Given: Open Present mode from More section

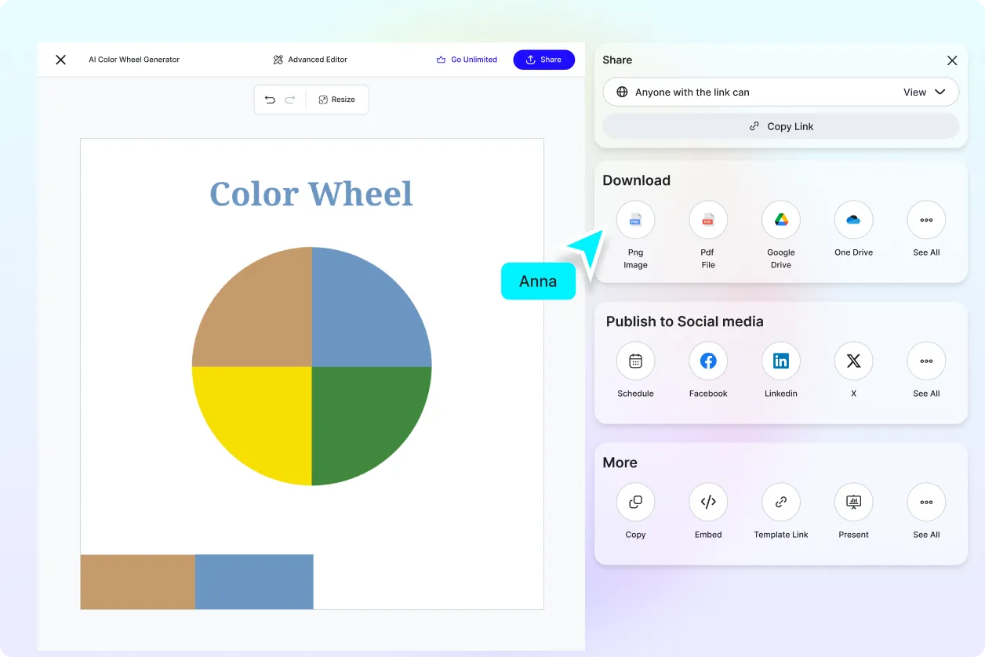Looking at the screenshot, I should [x=853, y=502].
